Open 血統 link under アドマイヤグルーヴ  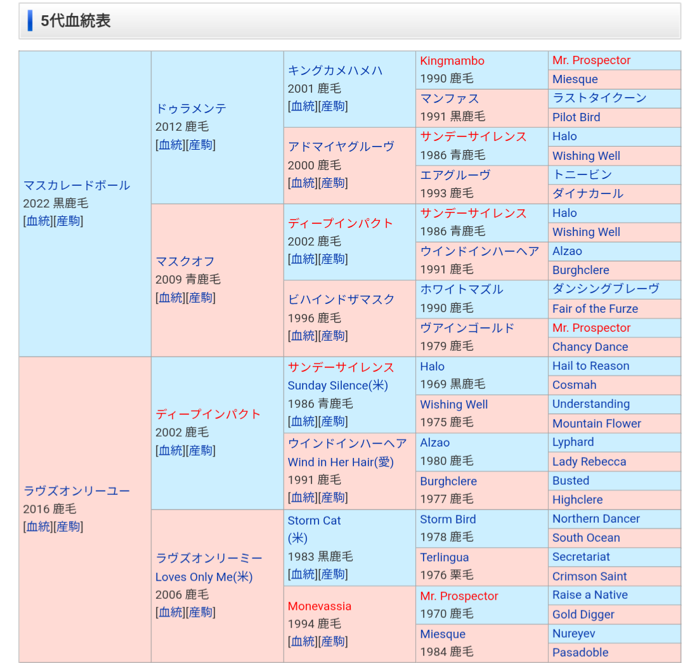pos(303,183)
